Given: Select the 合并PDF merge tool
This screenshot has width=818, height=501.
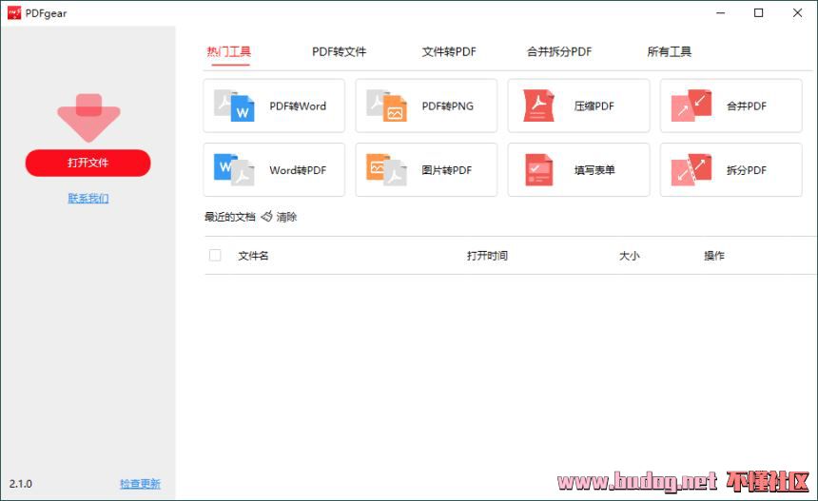Looking at the screenshot, I should point(730,106).
